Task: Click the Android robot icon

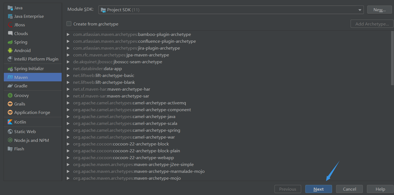Action: tap(10, 51)
